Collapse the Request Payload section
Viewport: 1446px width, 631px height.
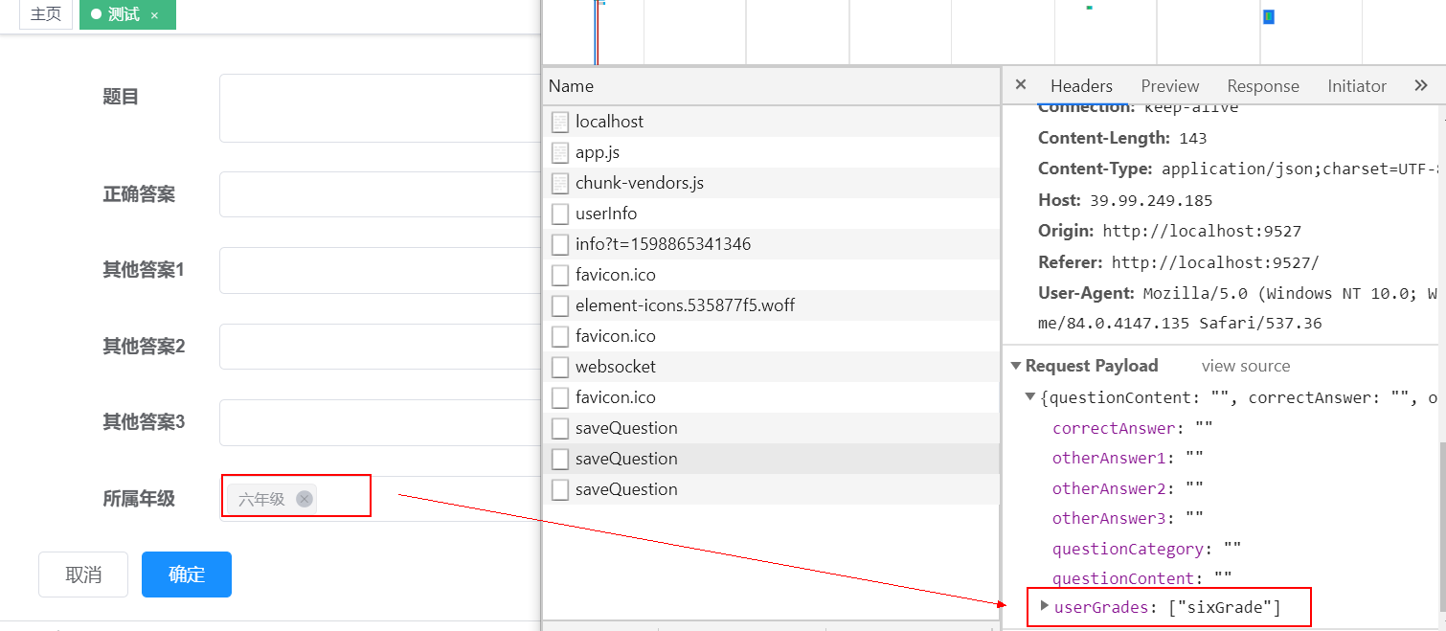[1016, 366]
